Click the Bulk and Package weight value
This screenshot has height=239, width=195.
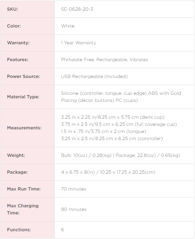121,155
